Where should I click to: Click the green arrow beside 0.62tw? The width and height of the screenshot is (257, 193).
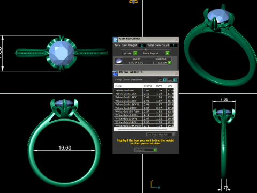170,63
